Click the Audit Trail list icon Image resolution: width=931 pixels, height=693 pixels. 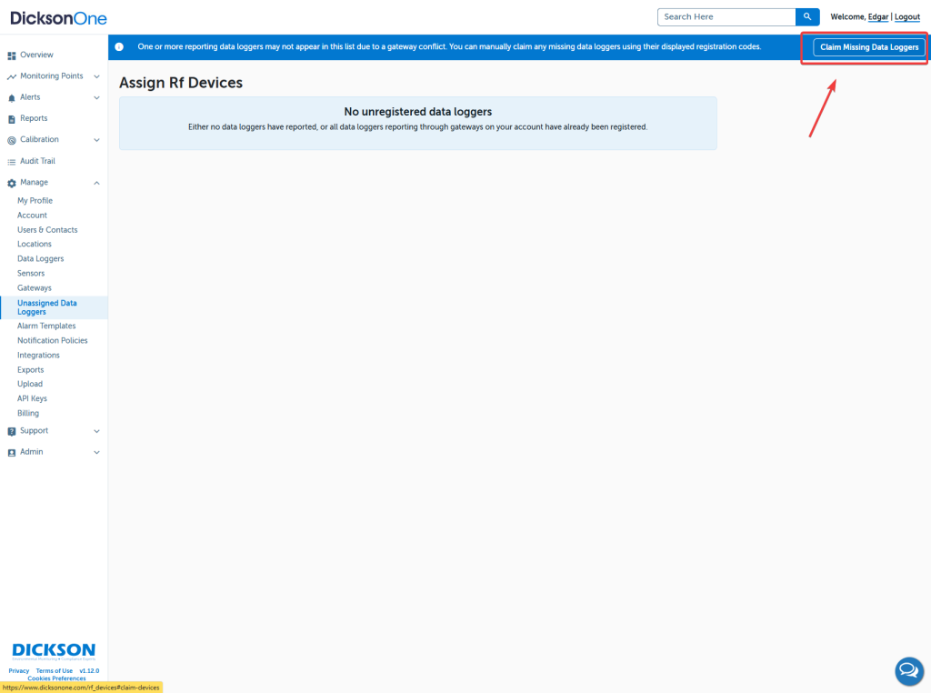pos(12,162)
